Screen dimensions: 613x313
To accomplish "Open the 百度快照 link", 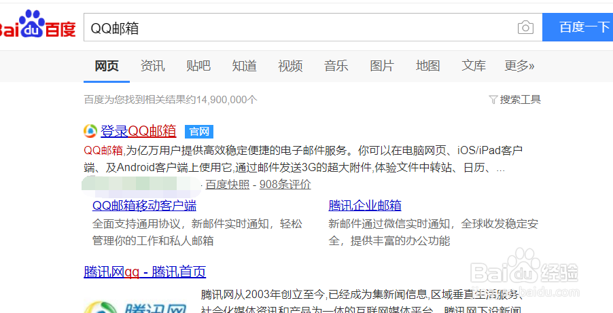I will coord(228,185).
